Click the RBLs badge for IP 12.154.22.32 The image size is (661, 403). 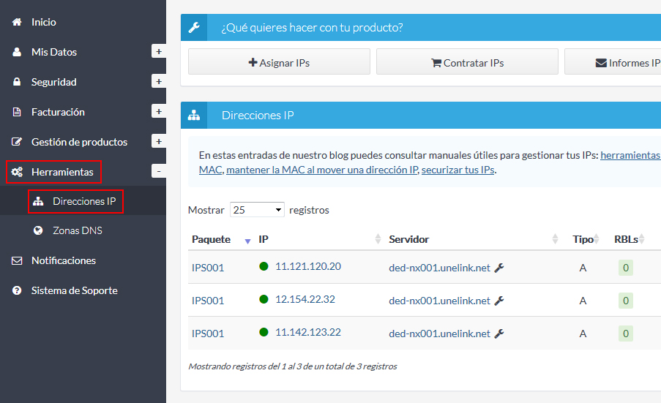click(x=625, y=301)
